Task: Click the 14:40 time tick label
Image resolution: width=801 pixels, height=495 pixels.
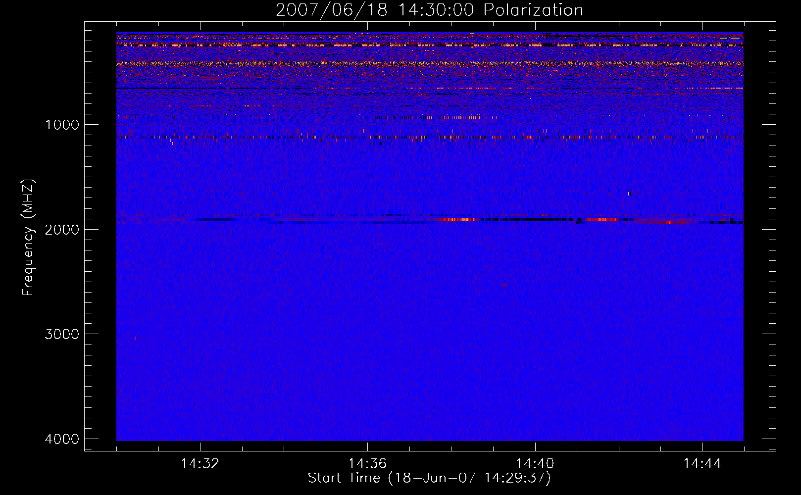Action: pos(535,464)
